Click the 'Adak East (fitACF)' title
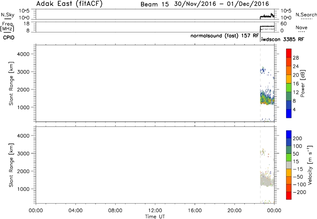This screenshot has width=317, height=219. (x=69, y=4)
